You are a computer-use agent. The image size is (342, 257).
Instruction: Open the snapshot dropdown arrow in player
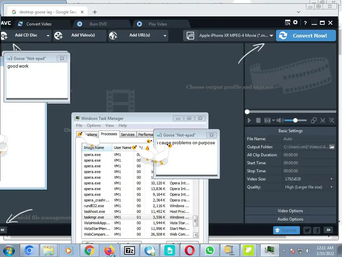coord(273,120)
